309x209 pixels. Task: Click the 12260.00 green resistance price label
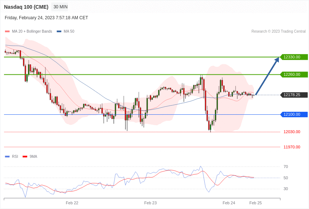[294, 74]
